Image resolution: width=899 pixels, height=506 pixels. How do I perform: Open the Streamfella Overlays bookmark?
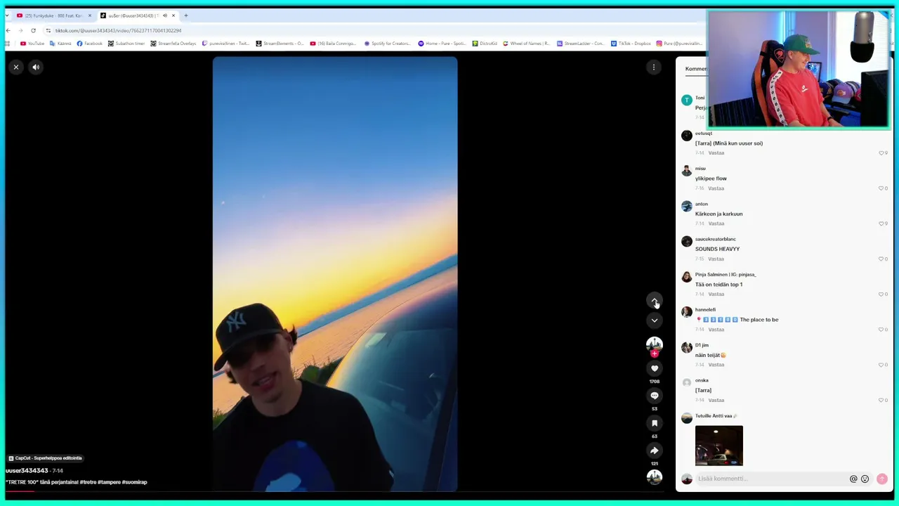[173, 44]
